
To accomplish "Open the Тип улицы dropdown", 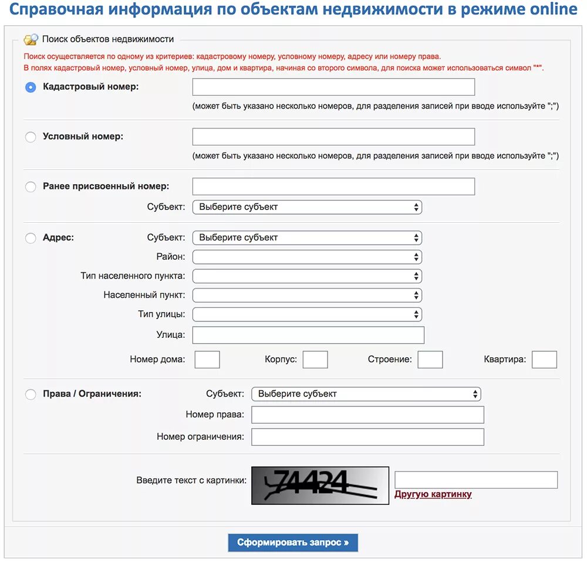I will point(307,314).
